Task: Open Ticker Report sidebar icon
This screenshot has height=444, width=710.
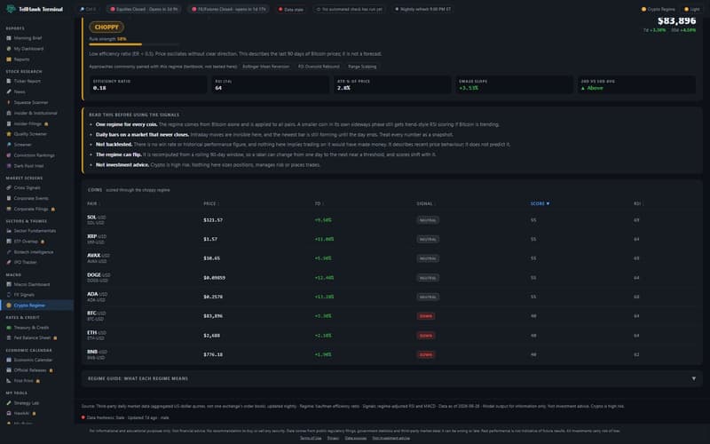Action: (9, 81)
